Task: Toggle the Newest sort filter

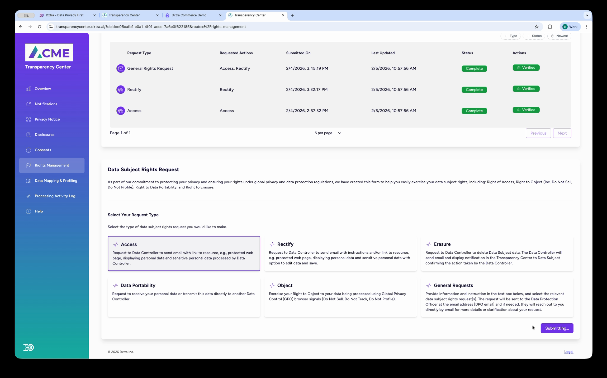Action: (x=559, y=36)
